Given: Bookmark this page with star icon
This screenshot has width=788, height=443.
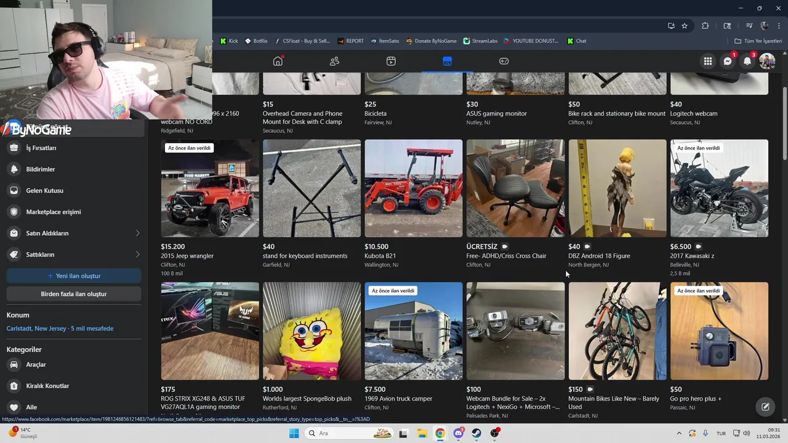Looking at the screenshot, I should 685,26.
